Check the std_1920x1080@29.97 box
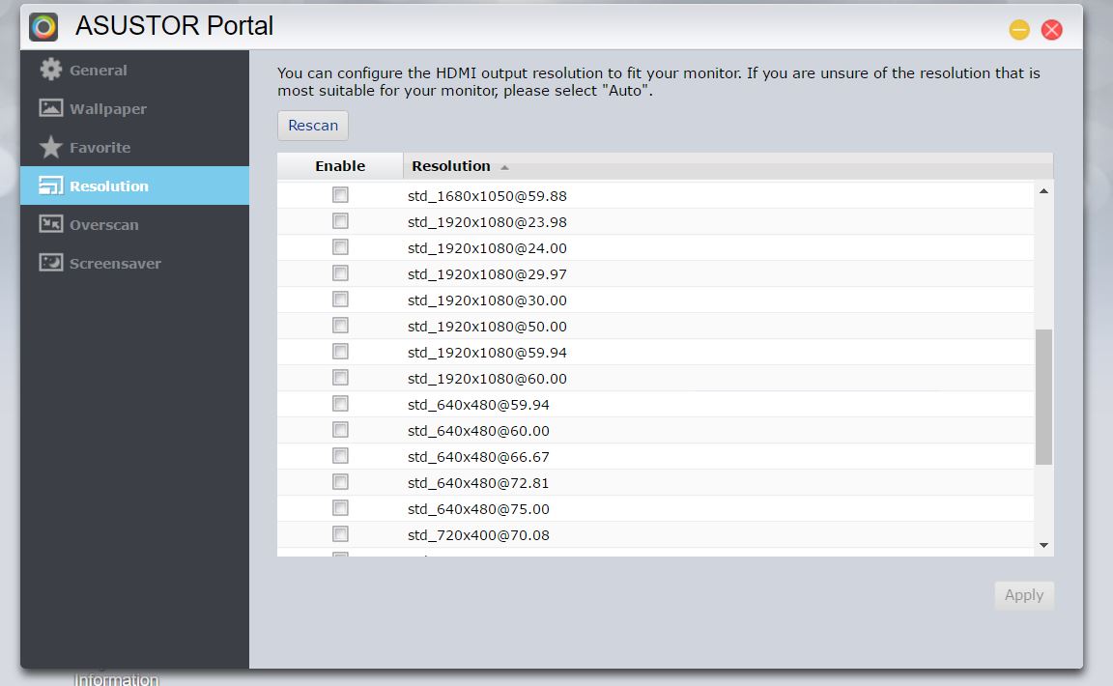1113x686 pixels. click(x=341, y=272)
